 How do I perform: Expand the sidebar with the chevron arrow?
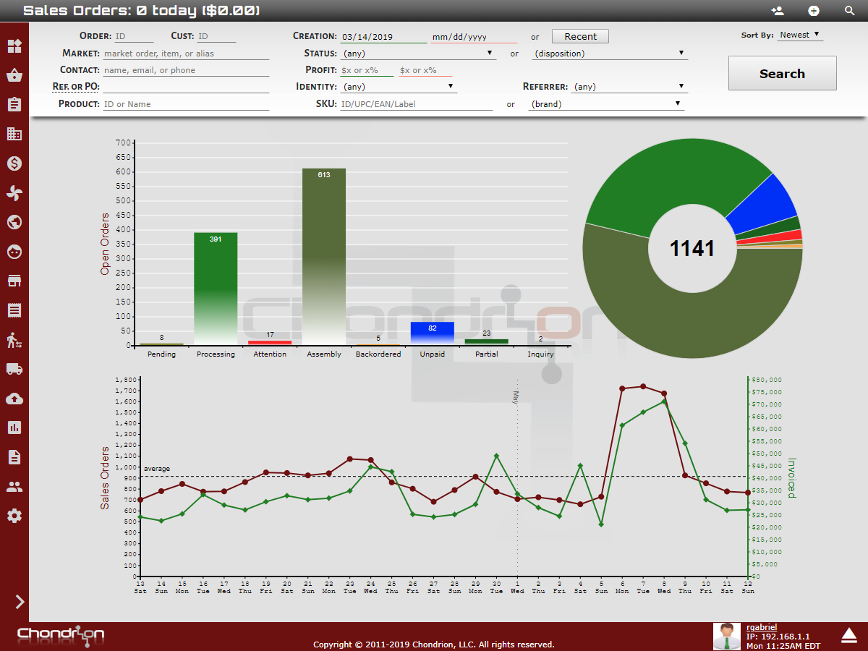click(x=20, y=602)
